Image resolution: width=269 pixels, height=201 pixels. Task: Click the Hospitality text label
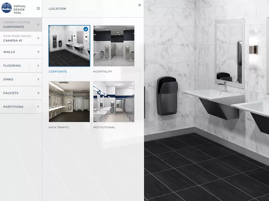coord(103,72)
